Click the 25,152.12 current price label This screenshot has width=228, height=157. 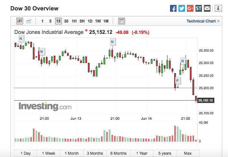click(x=206, y=101)
